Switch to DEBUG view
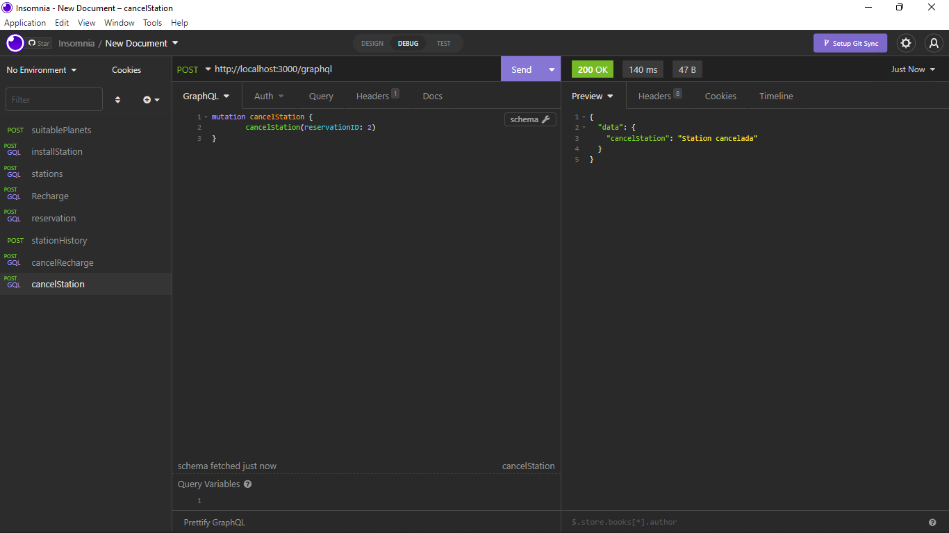Image resolution: width=949 pixels, height=533 pixels. pyautogui.click(x=408, y=43)
